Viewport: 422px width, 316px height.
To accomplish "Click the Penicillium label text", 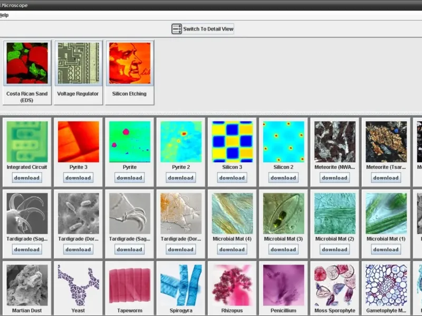I will point(283,311).
